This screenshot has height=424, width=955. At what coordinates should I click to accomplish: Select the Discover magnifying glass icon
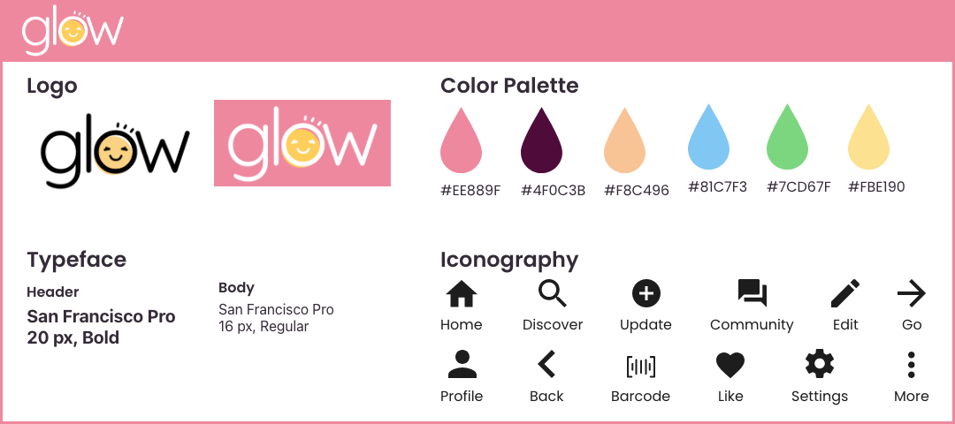click(x=553, y=294)
